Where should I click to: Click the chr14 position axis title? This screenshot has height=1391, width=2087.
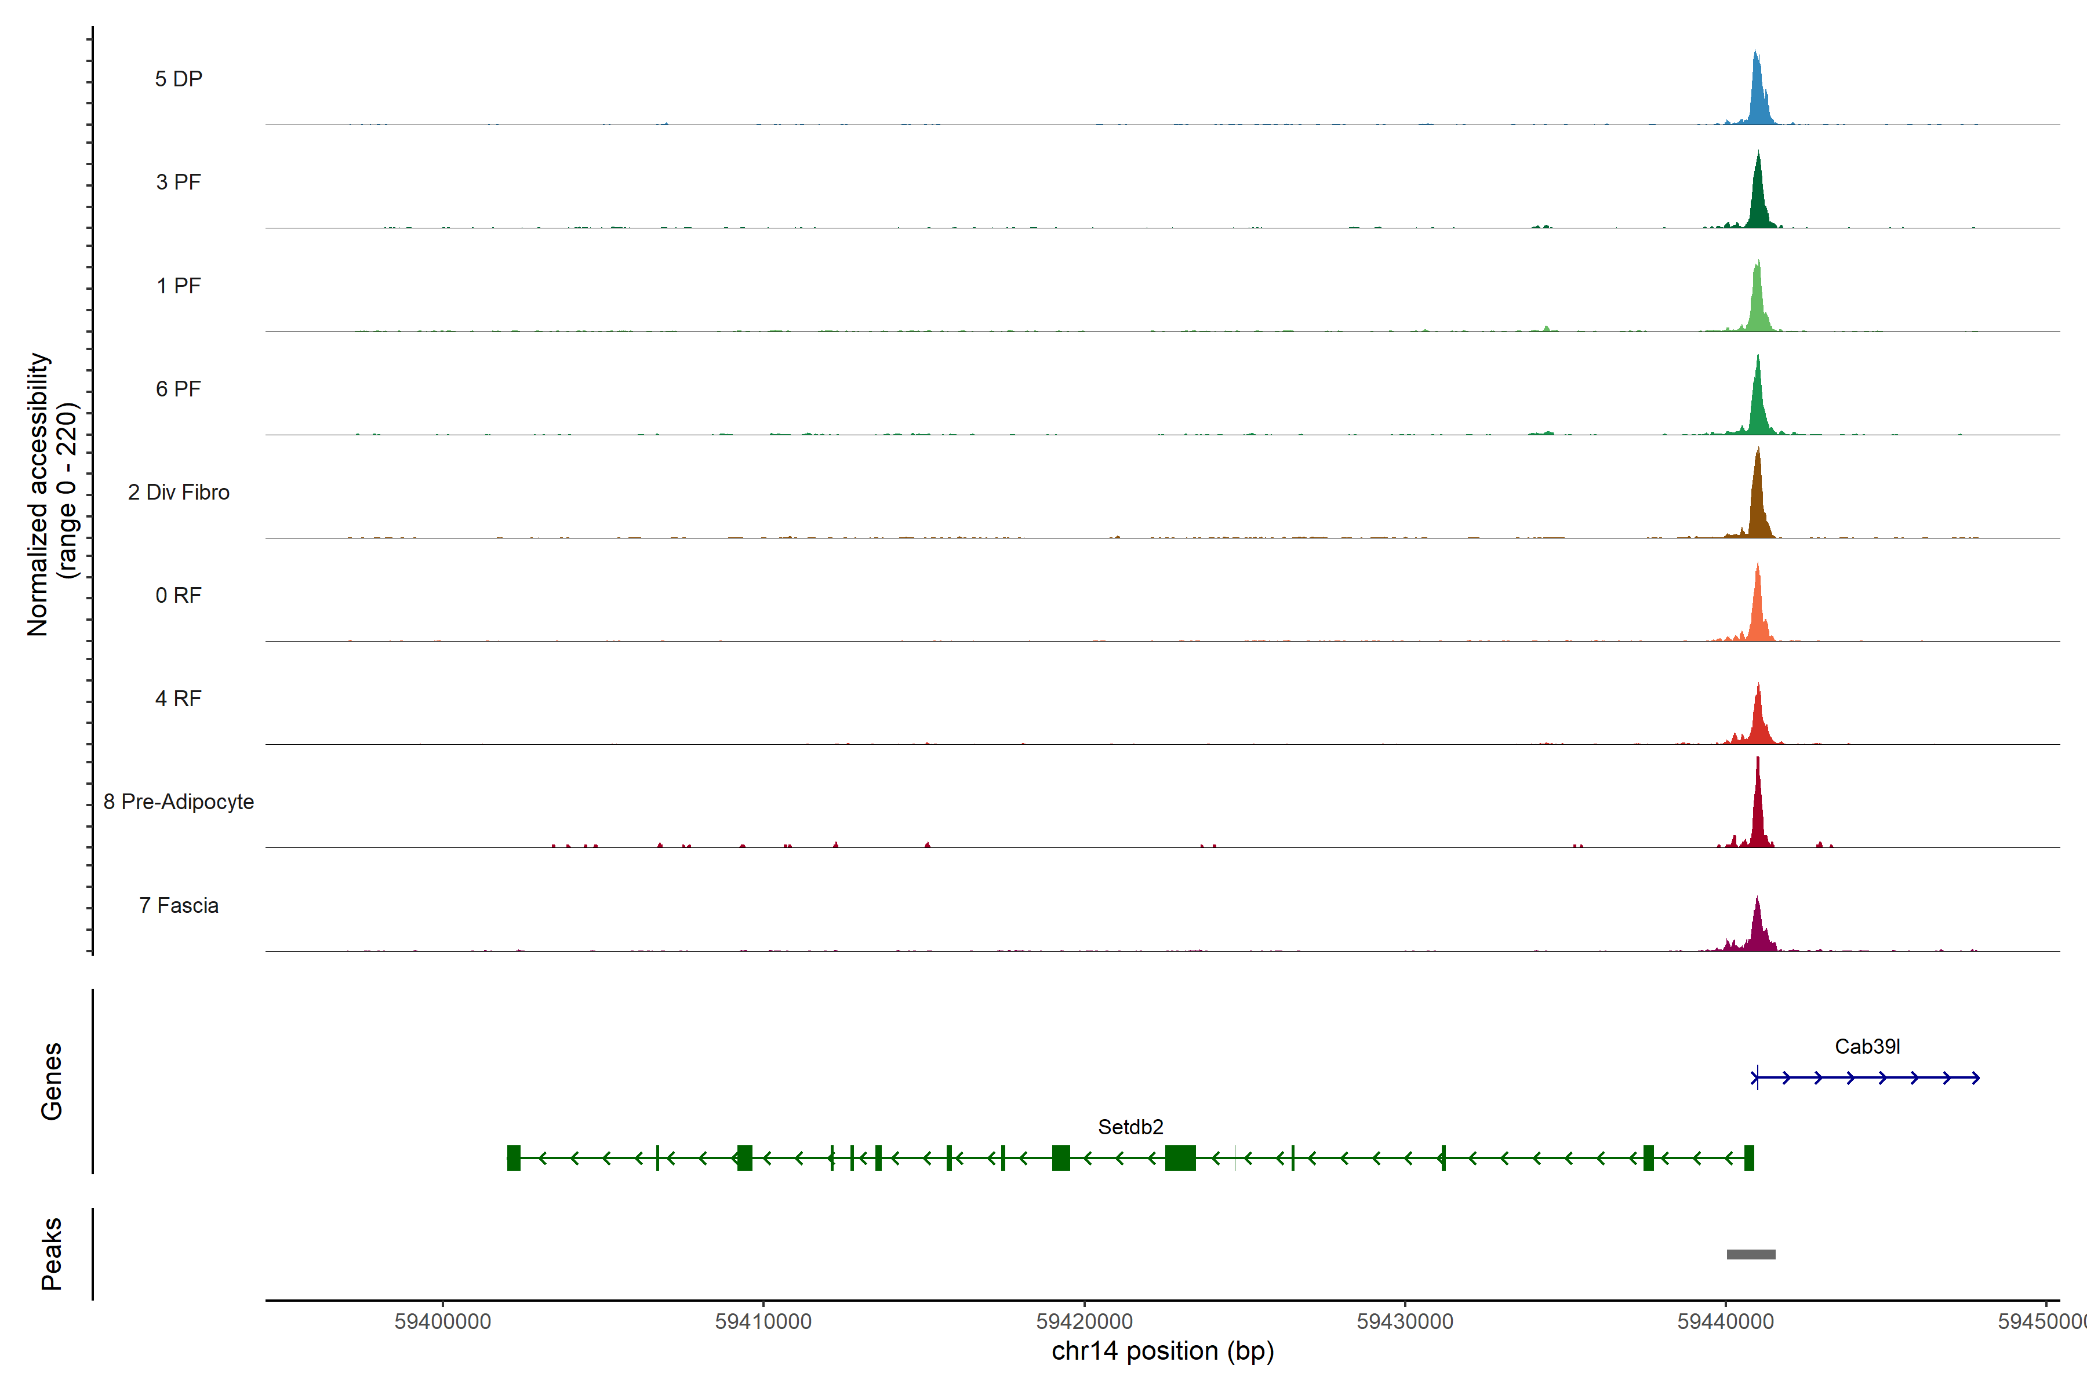1162,1351
